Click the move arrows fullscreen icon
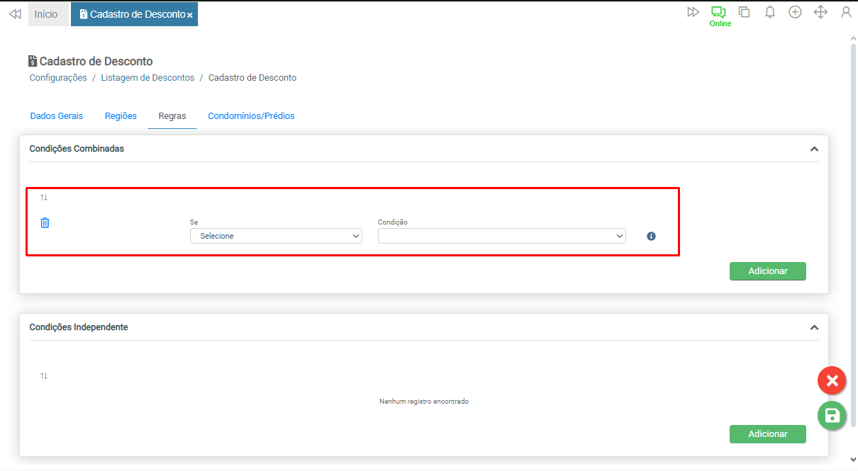Image resolution: width=858 pixels, height=471 pixels. pos(820,12)
